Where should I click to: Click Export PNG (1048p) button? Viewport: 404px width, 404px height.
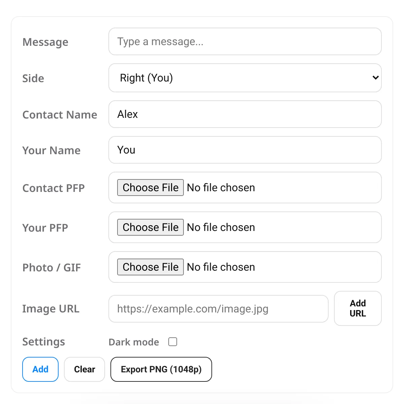pos(161,369)
